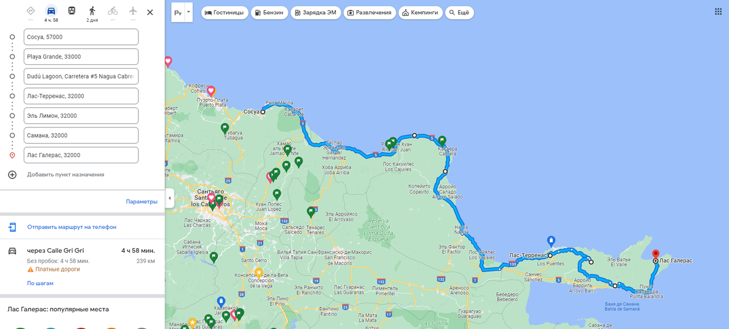Click the waypoint circle on route at Arroyo Barril
The width and height of the screenshot is (729, 329).
615,285
